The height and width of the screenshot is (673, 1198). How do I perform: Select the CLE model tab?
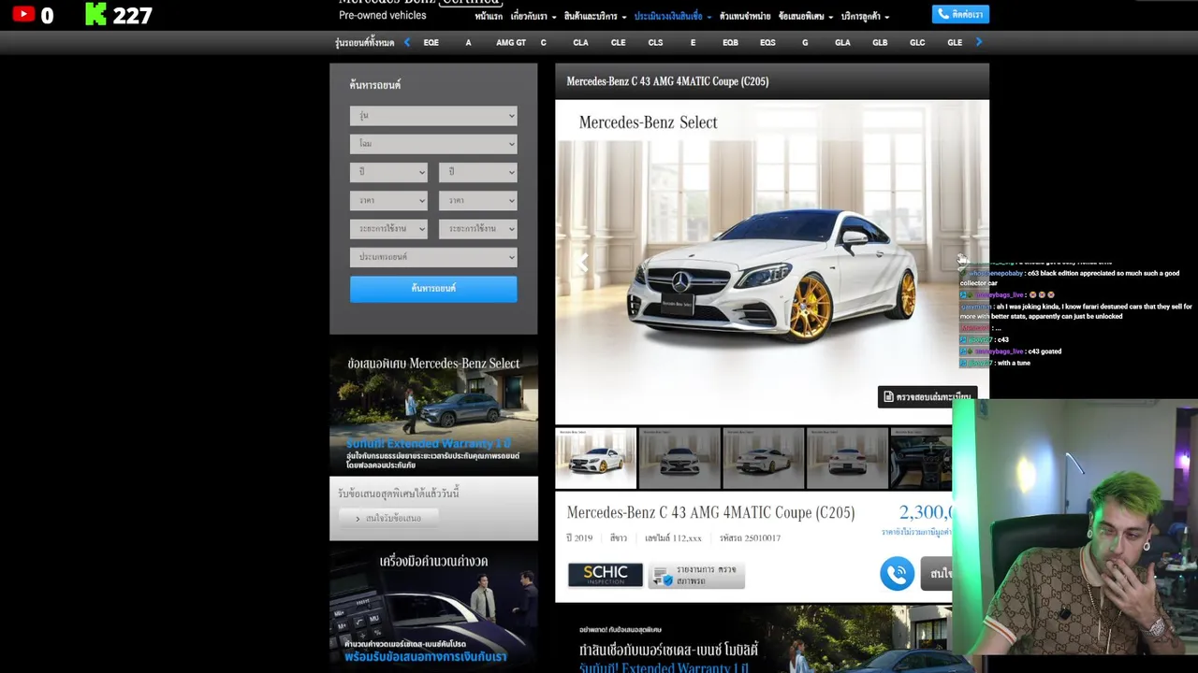[x=618, y=42]
